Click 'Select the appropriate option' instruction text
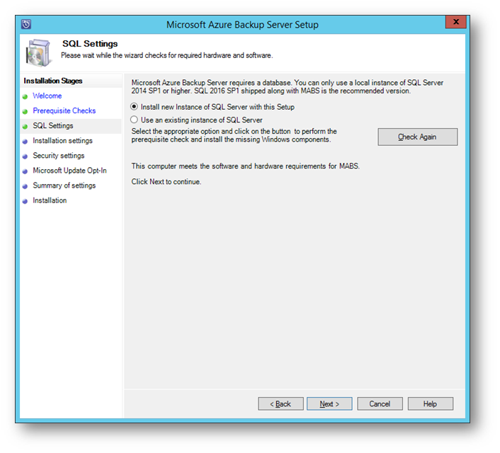Screen dimensions: 500x453 [x=234, y=135]
